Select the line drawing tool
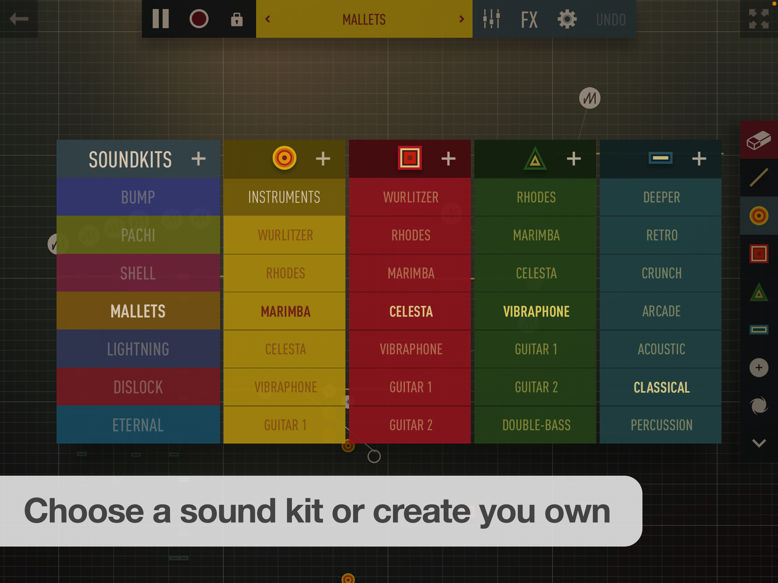 [x=759, y=178]
